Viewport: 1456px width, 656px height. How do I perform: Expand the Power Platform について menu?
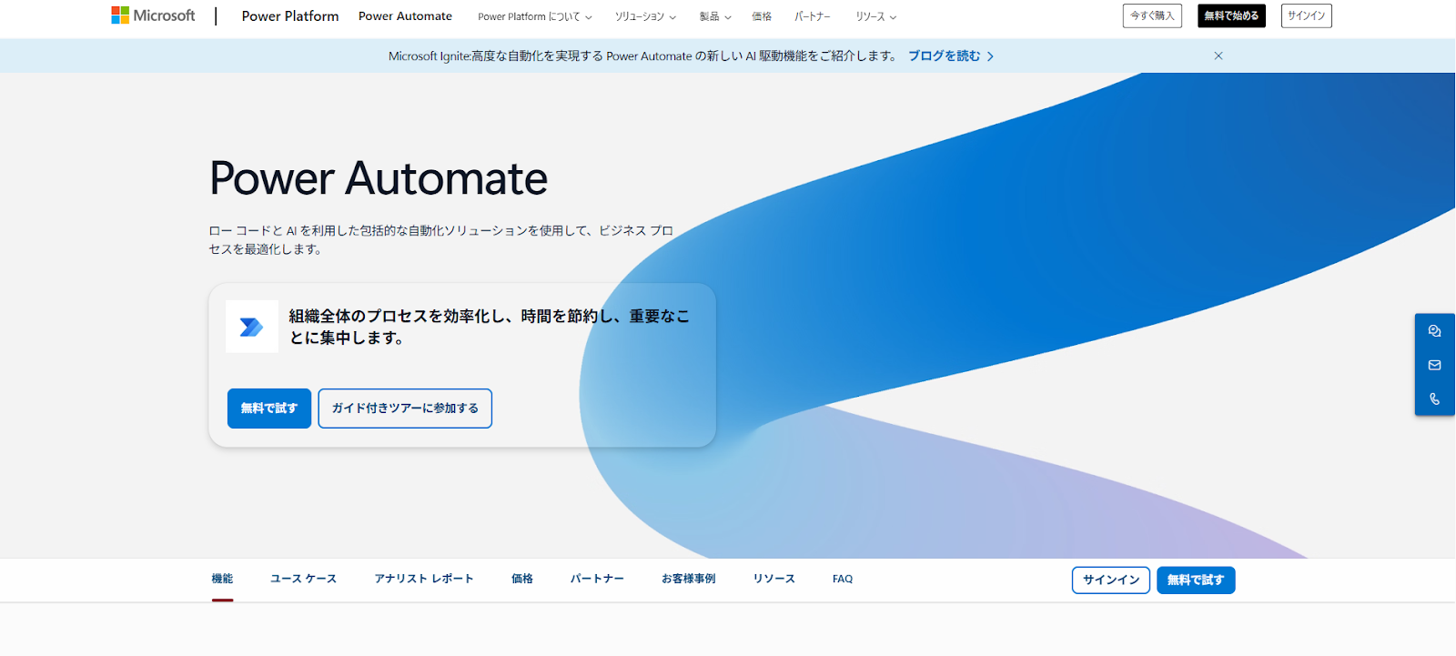click(x=535, y=16)
